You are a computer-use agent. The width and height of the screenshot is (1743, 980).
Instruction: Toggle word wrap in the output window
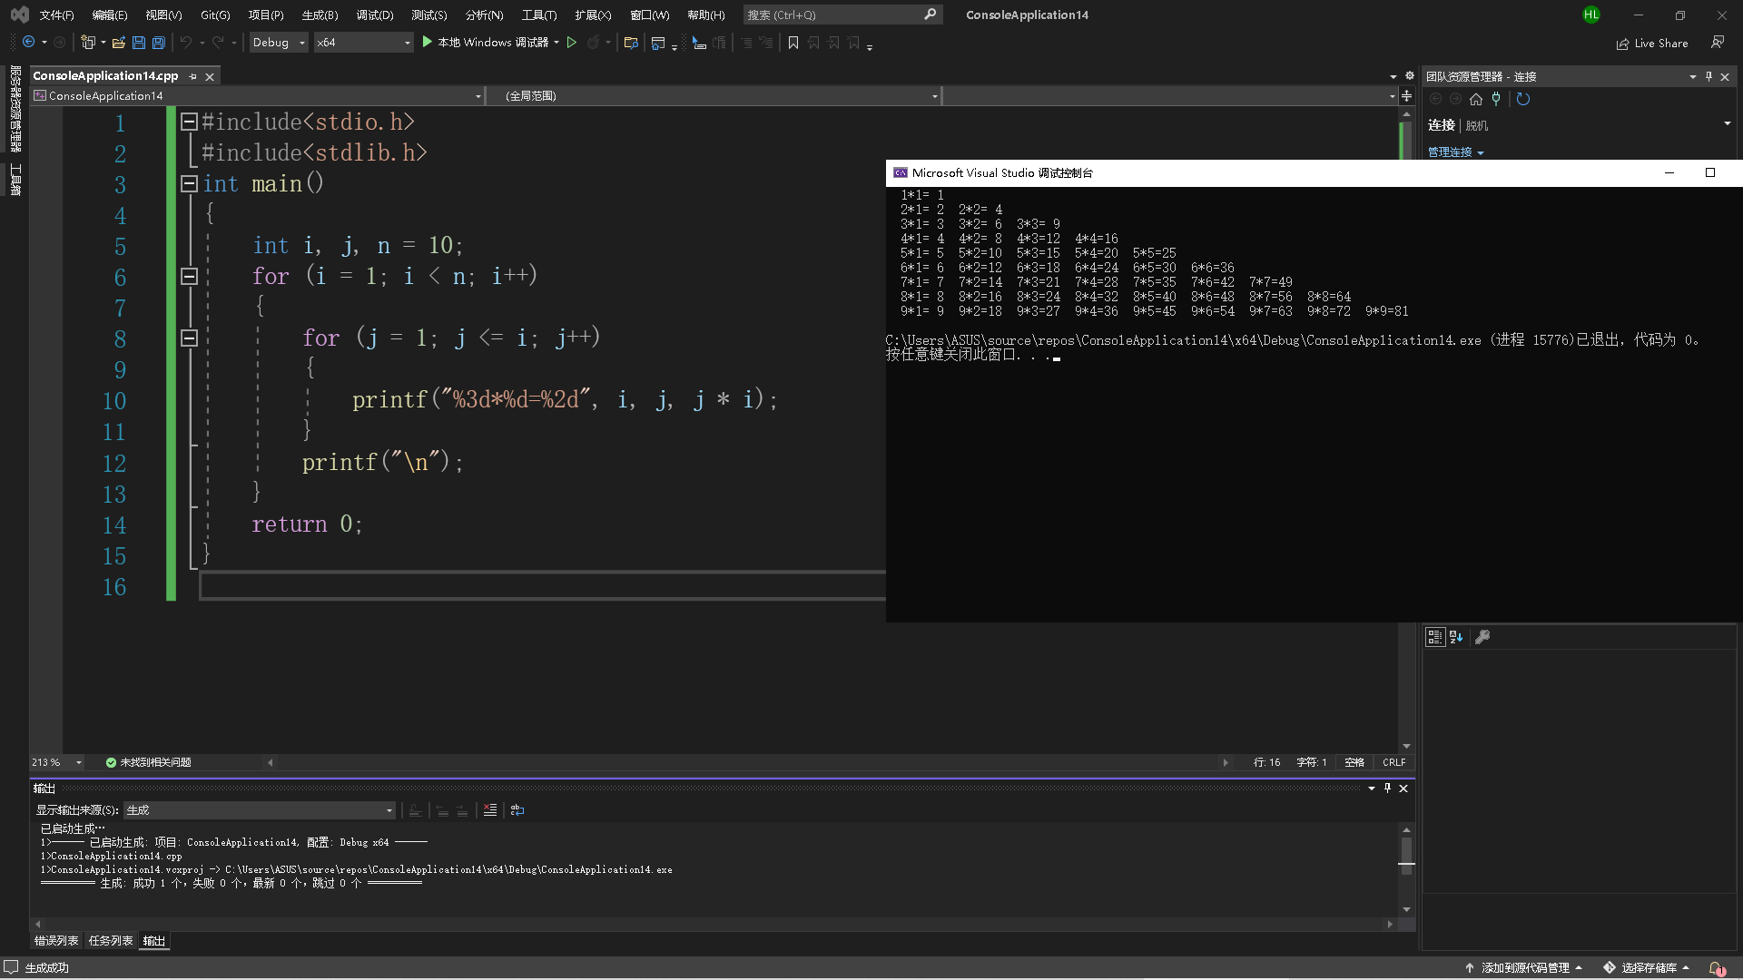coord(517,810)
